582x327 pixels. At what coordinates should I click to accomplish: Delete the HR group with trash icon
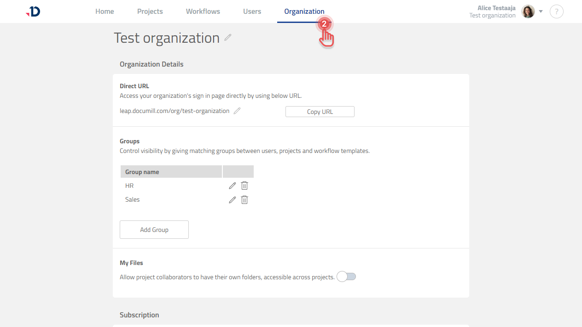click(x=244, y=186)
